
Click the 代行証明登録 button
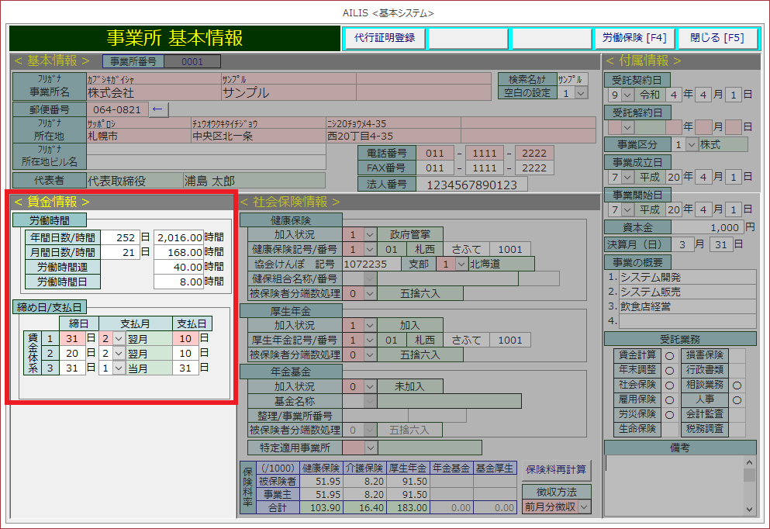(385, 38)
